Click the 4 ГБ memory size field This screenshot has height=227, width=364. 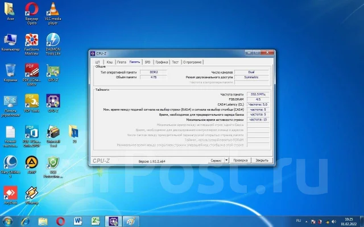click(154, 77)
